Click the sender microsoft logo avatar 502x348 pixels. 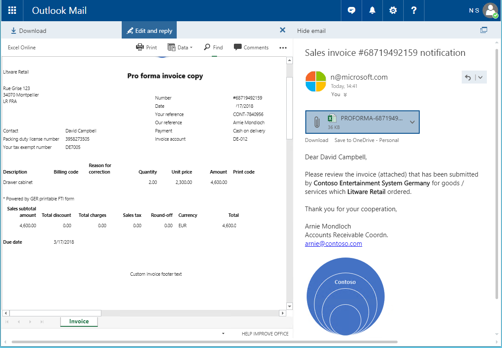tap(316, 81)
